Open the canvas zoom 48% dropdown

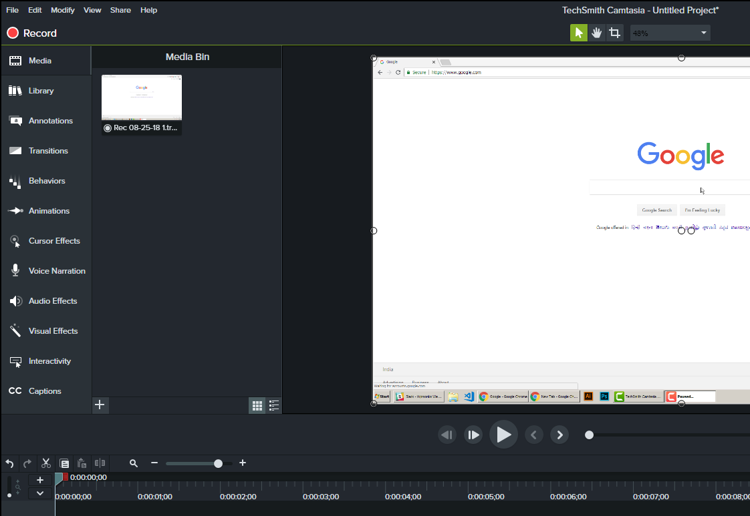[670, 33]
